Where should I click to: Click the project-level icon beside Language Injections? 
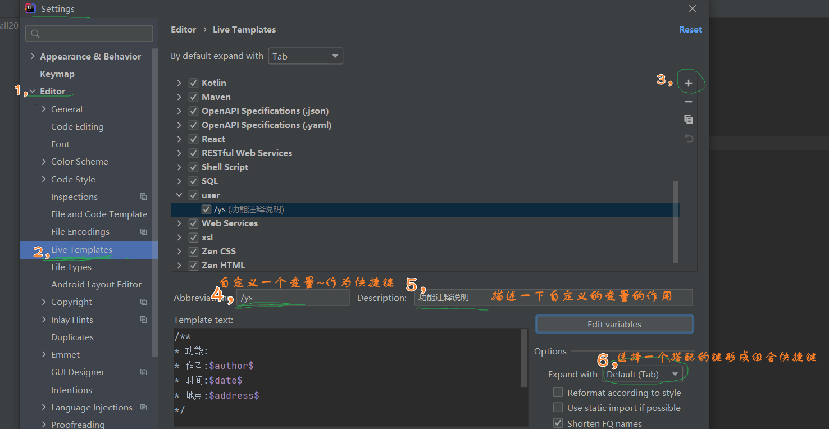coord(143,407)
